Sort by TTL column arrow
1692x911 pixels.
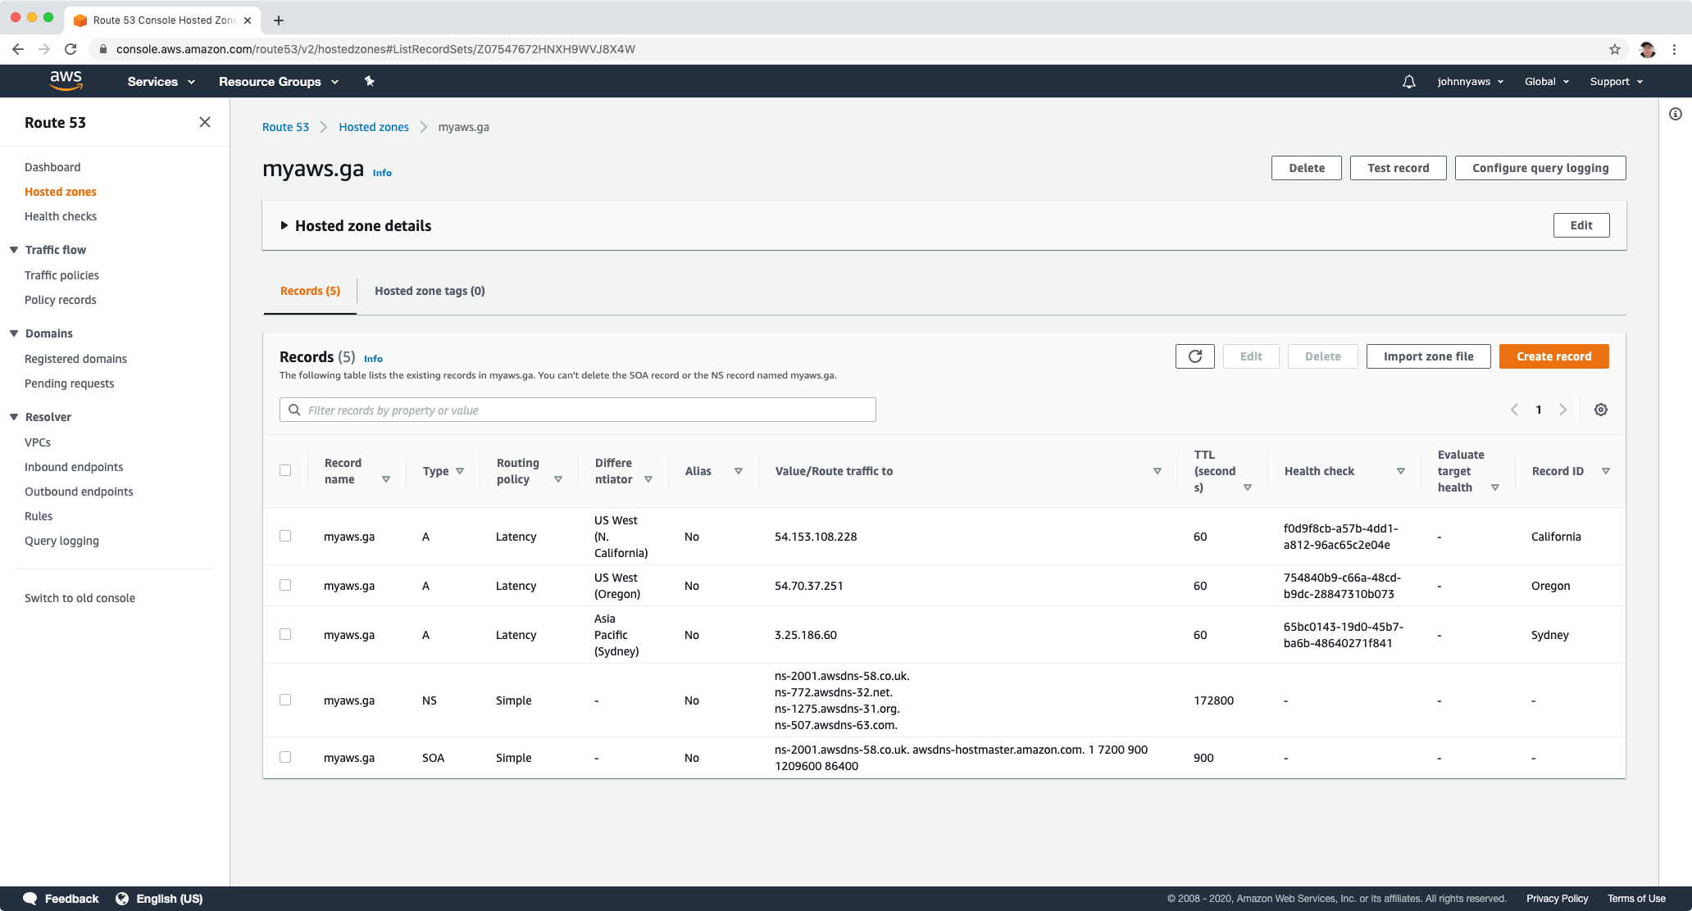click(1248, 487)
